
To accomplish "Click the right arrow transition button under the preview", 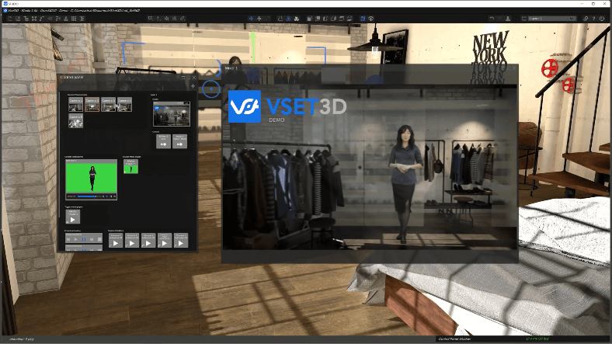I will point(179,141).
